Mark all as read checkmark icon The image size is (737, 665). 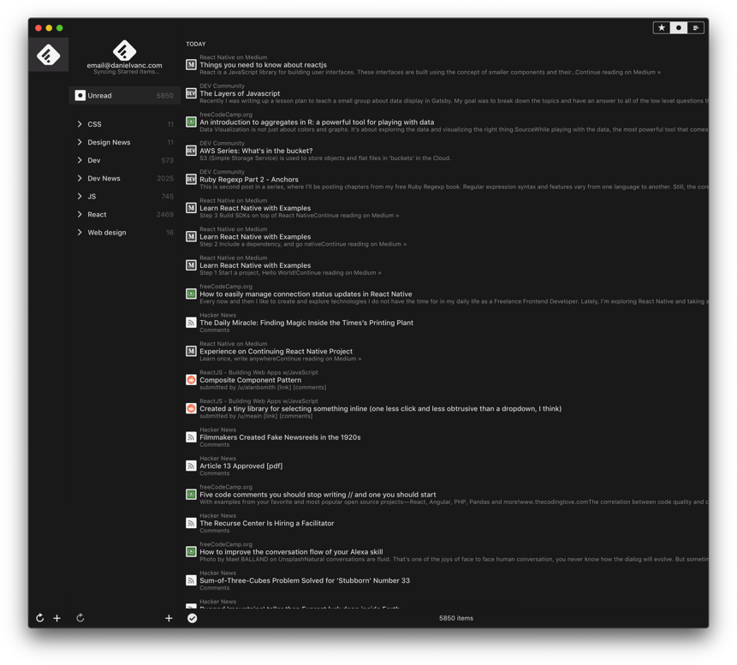pyautogui.click(x=193, y=618)
